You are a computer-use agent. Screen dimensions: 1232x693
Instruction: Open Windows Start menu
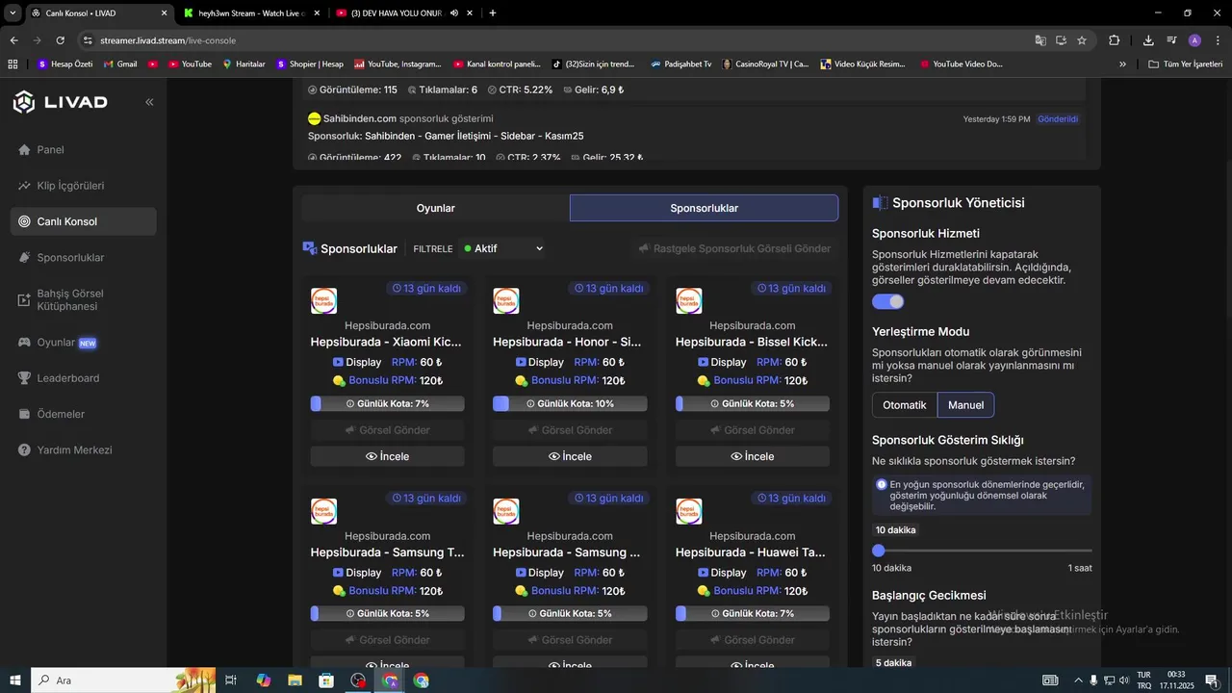pyautogui.click(x=14, y=680)
